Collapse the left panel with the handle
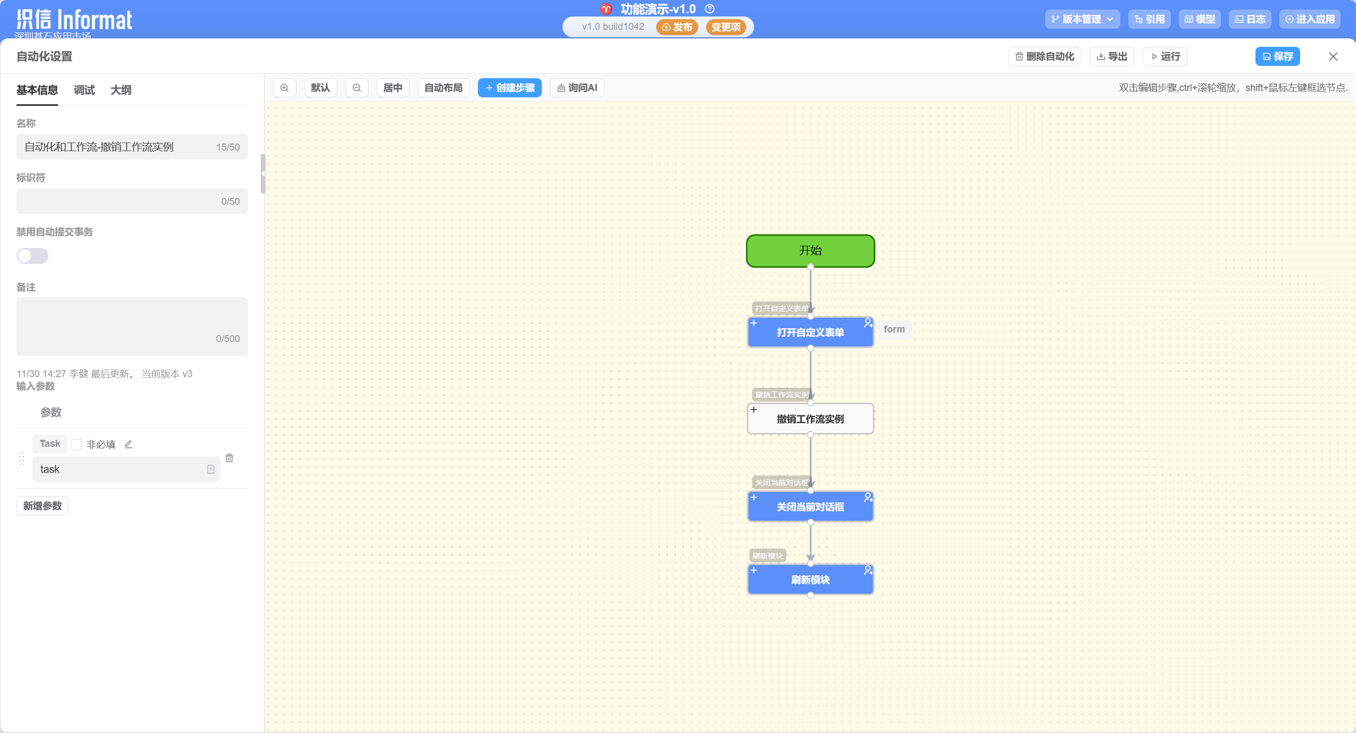Screen dimensions: 1356x733 point(262,174)
